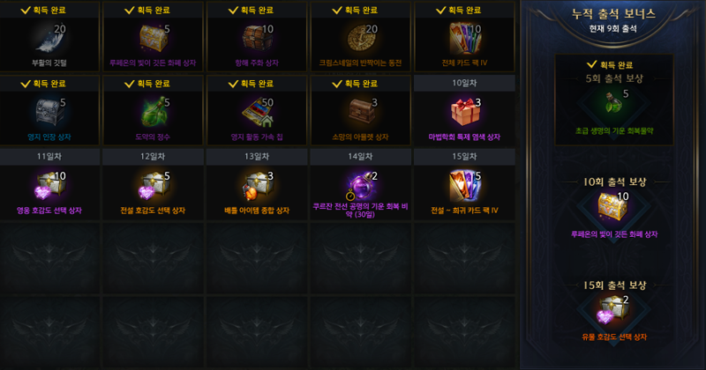Click the 도약의 정수 green potion icon
The image size is (706, 370).
[x=154, y=112]
